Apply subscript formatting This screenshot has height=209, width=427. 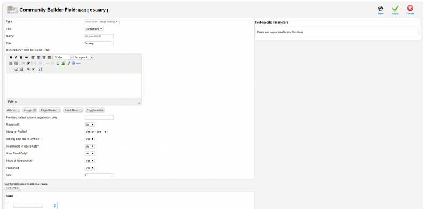(28, 69)
